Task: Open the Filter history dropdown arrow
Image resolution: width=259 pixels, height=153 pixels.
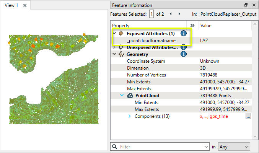Action: pos(207,146)
